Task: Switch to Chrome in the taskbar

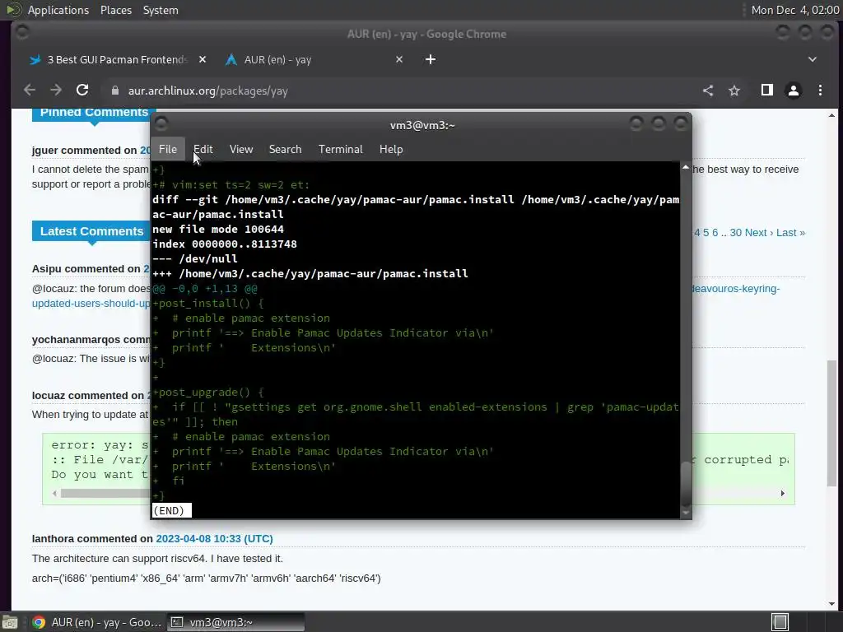Action: tap(97, 622)
